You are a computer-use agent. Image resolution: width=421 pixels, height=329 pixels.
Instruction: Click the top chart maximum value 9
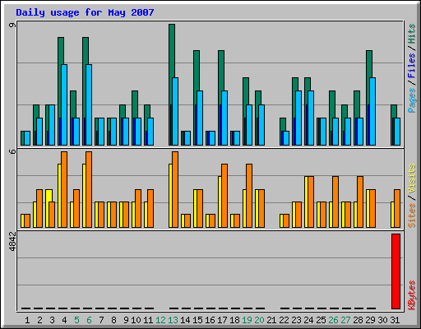pos(12,25)
